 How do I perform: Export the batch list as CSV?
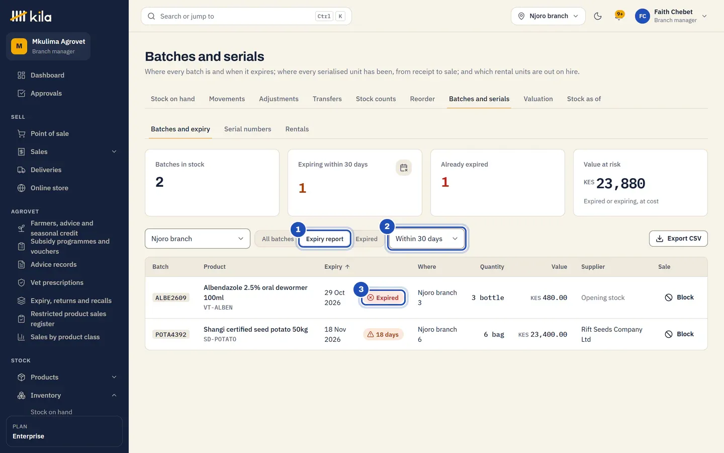(x=678, y=239)
